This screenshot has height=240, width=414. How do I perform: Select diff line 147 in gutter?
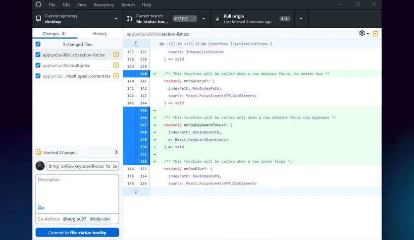click(137, 125)
